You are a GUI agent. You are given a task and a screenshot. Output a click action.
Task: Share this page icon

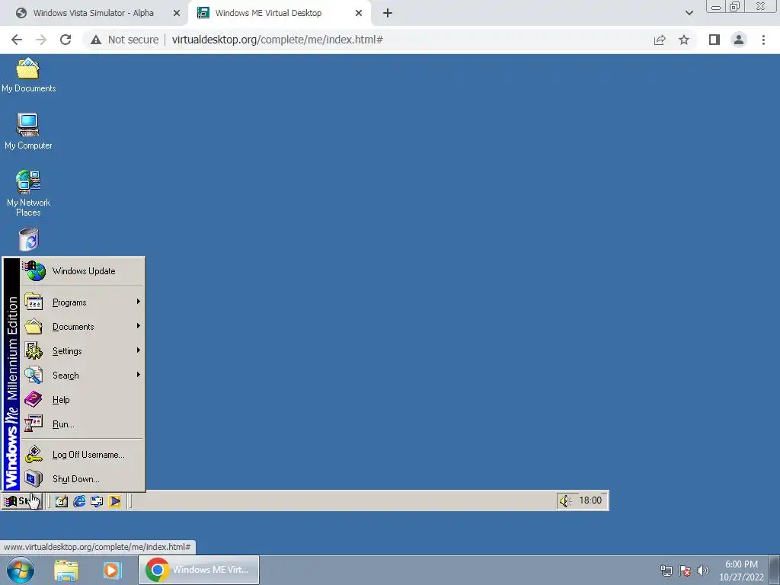click(660, 40)
